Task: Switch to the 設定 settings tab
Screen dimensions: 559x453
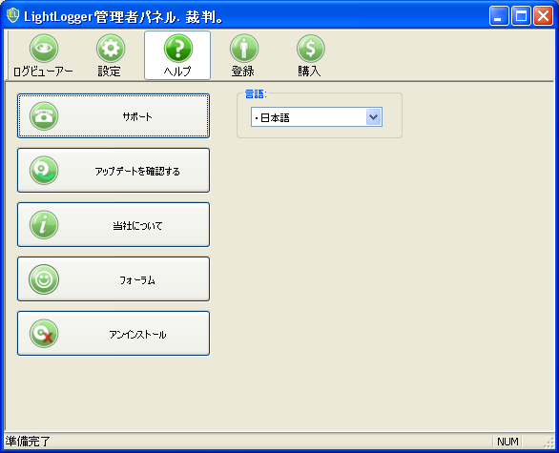Action: click(110, 55)
